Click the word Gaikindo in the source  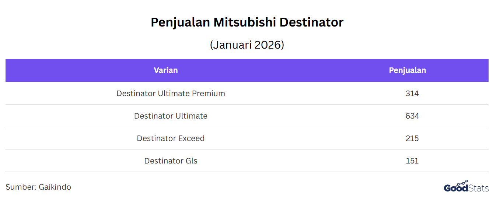[55, 187]
